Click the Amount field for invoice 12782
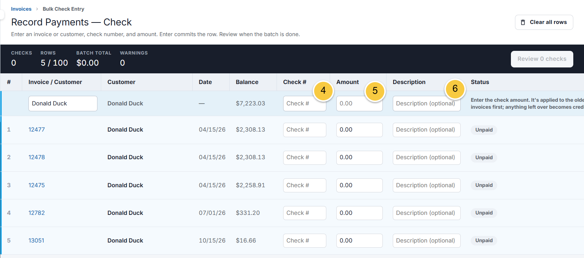 359,213
